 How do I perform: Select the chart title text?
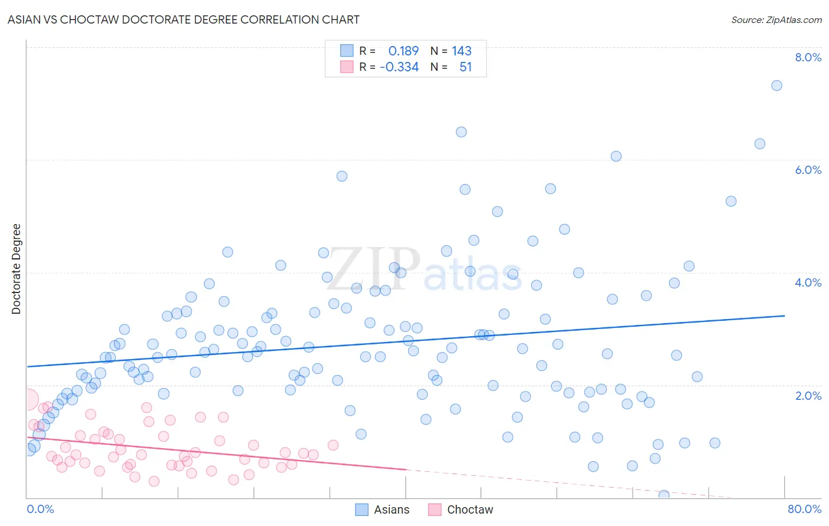pos(183,19)
